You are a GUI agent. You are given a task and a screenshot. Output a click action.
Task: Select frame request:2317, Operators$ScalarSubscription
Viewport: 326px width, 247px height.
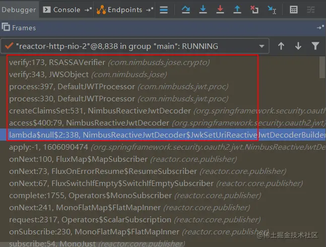point(163,219)
